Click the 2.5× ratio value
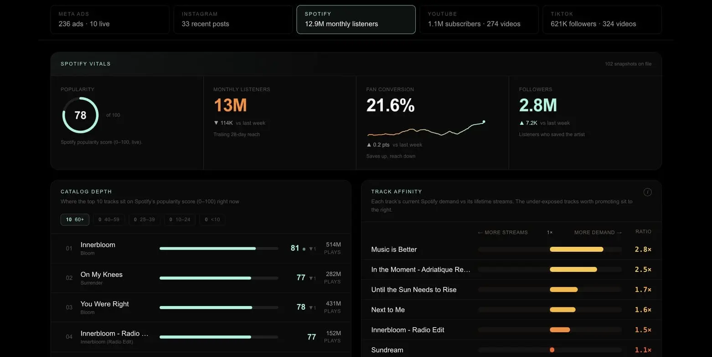Viewport: 712px width, 357px height. point(643,270)
